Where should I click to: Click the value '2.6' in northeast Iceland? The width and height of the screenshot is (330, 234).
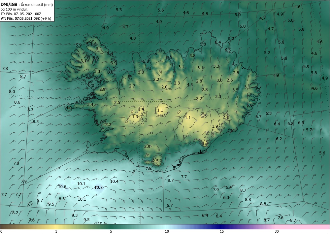coord(230,80)
